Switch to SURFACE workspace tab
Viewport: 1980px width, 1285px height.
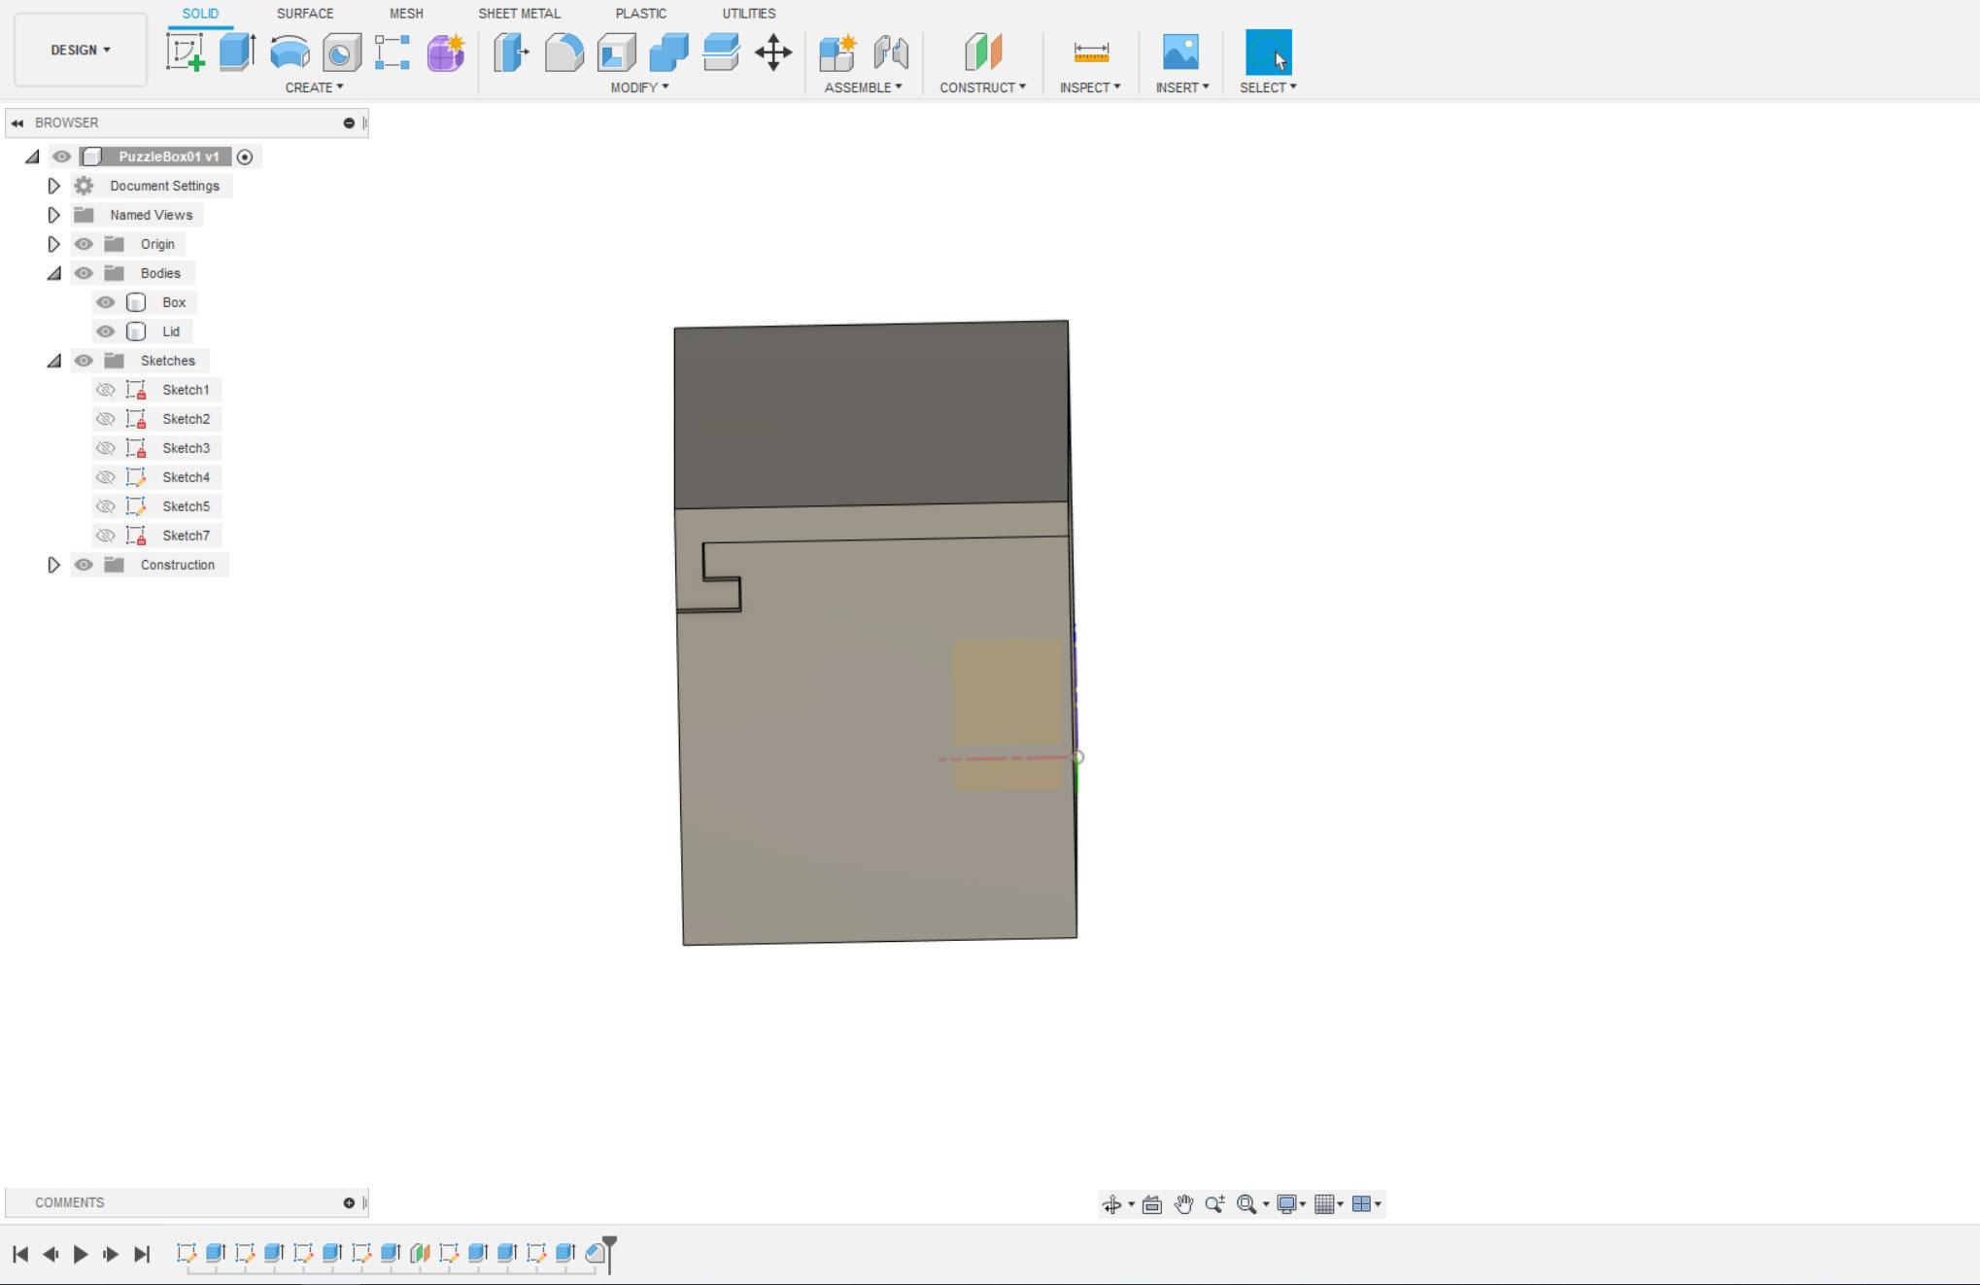pyautogui.click(x=304, y=13)
